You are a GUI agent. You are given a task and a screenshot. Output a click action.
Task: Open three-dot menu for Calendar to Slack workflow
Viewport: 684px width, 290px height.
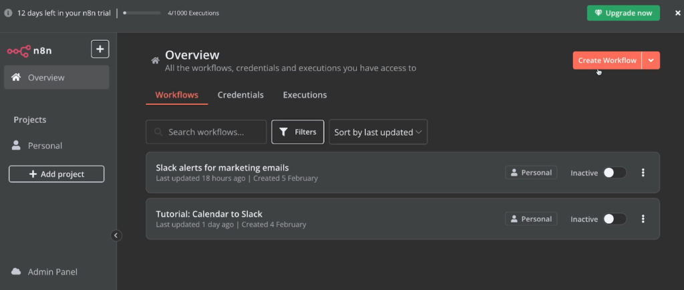coord(643,219)
